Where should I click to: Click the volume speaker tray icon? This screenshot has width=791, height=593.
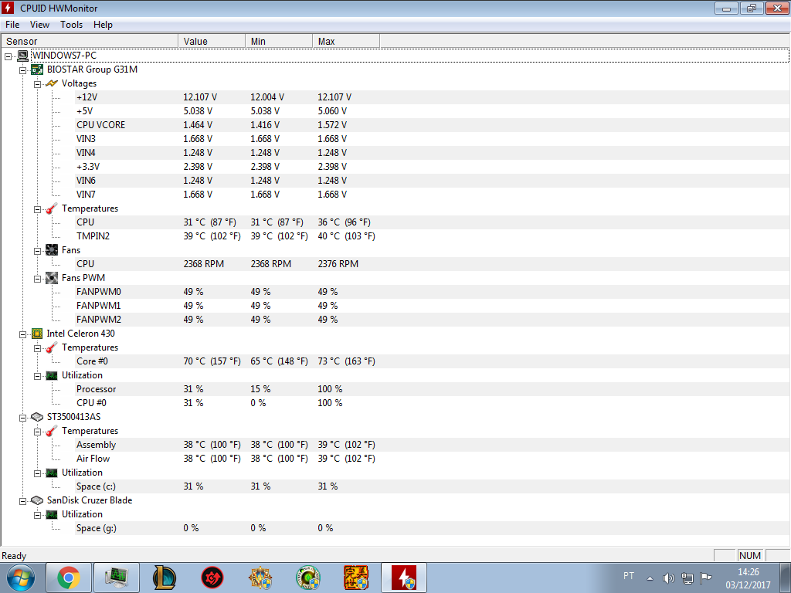pyautogui.click(x=668, y=578)
